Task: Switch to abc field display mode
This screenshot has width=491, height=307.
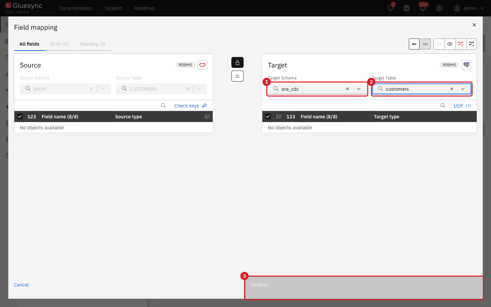Action: click(414, 44)
